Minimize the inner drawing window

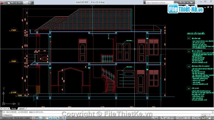point(205,7)
